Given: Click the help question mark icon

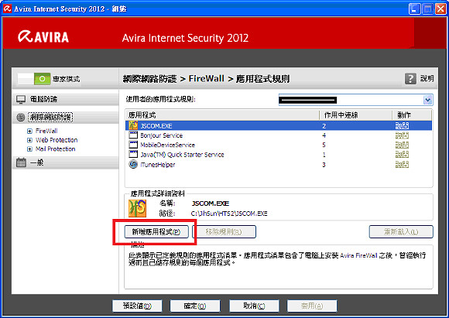Looking at the screenshot, I should (410, 78).
